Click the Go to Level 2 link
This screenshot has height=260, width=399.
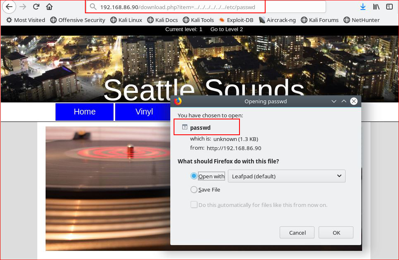[227, 29]
